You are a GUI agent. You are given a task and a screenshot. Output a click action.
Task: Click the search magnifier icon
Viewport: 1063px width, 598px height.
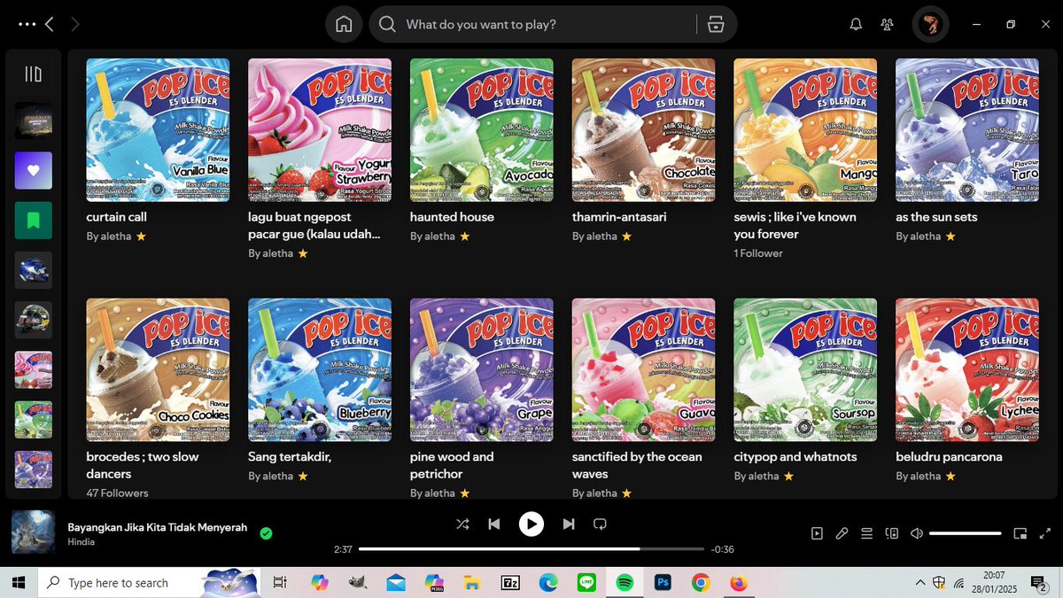(x=387, y=25)
